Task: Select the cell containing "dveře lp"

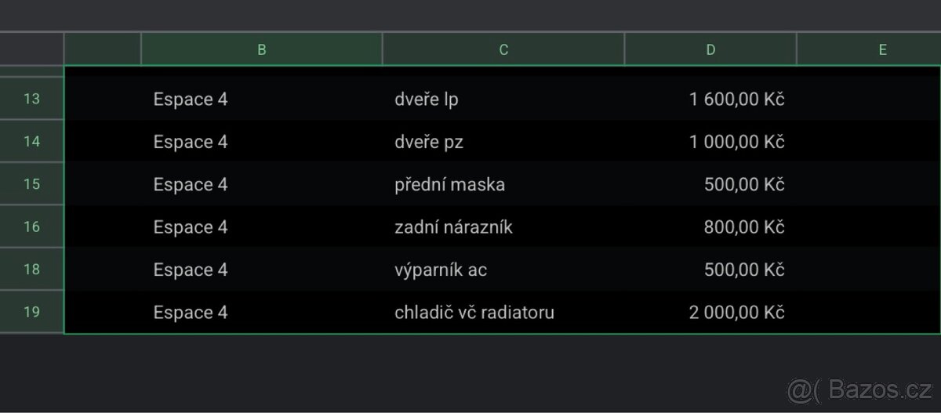Action: (503, 100)
